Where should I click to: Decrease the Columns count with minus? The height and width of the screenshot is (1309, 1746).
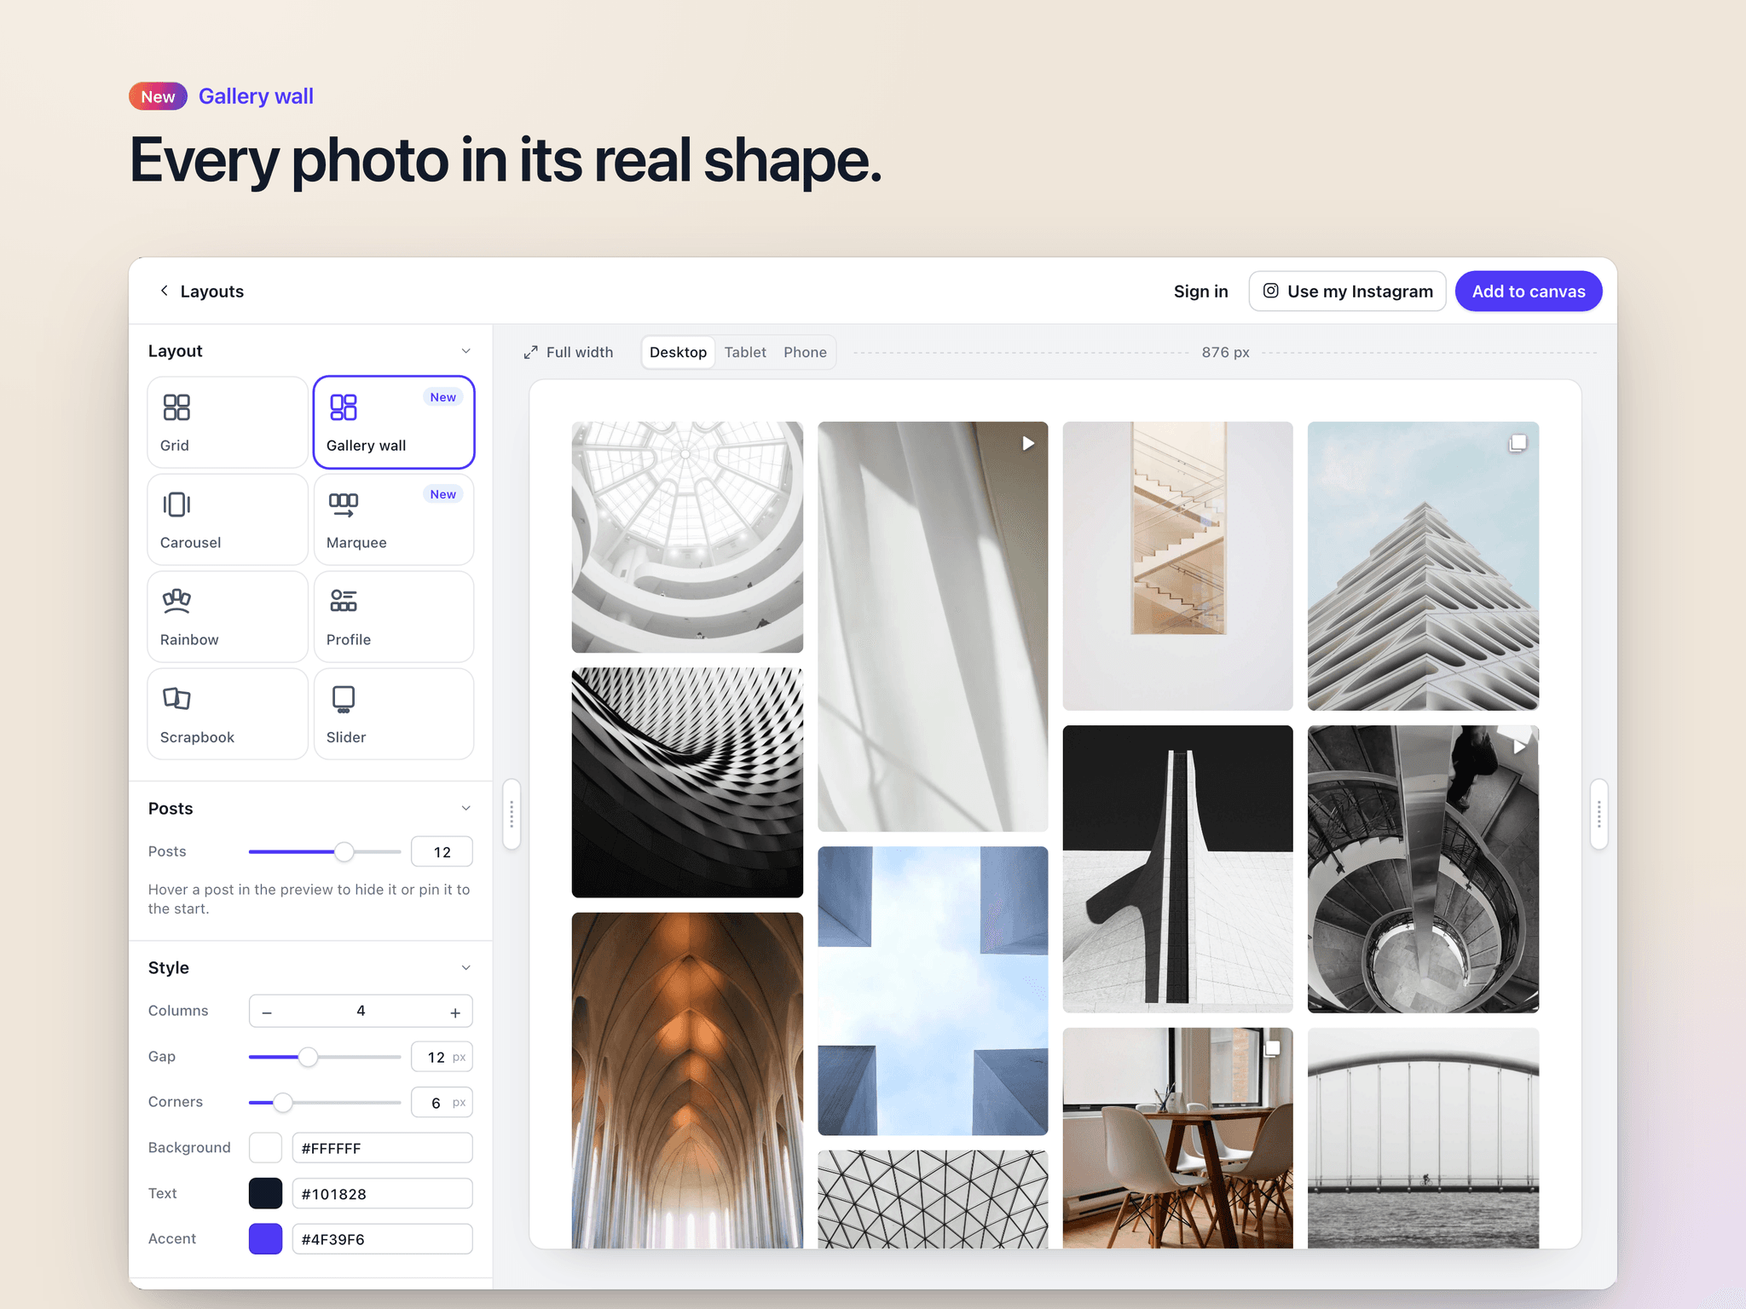tap(267, 1012)
